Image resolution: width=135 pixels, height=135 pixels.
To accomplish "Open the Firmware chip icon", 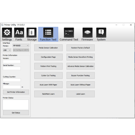I will tap(87, 32).
